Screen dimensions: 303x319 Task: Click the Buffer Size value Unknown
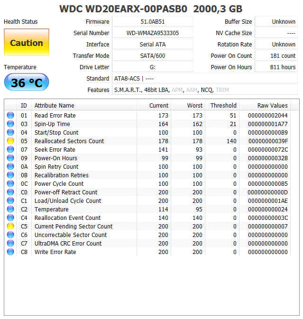coord(276,21)
